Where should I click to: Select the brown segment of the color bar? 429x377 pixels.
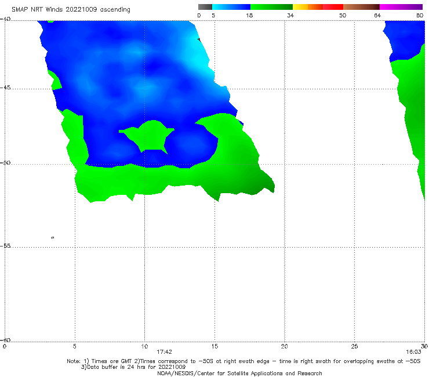[x=361, y=7]
